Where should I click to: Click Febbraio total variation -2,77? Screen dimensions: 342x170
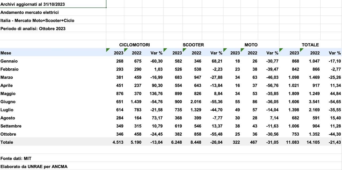pyautogui.click(x=336, y=69)
